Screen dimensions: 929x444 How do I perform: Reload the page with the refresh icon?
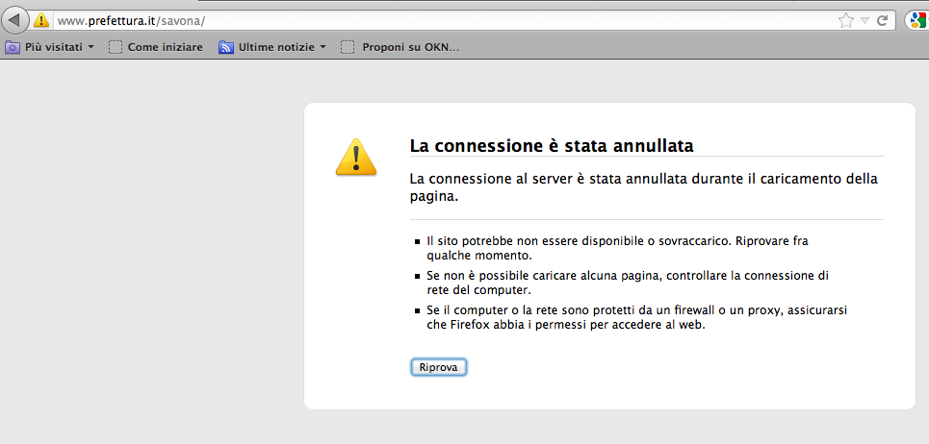pos(882,20)
